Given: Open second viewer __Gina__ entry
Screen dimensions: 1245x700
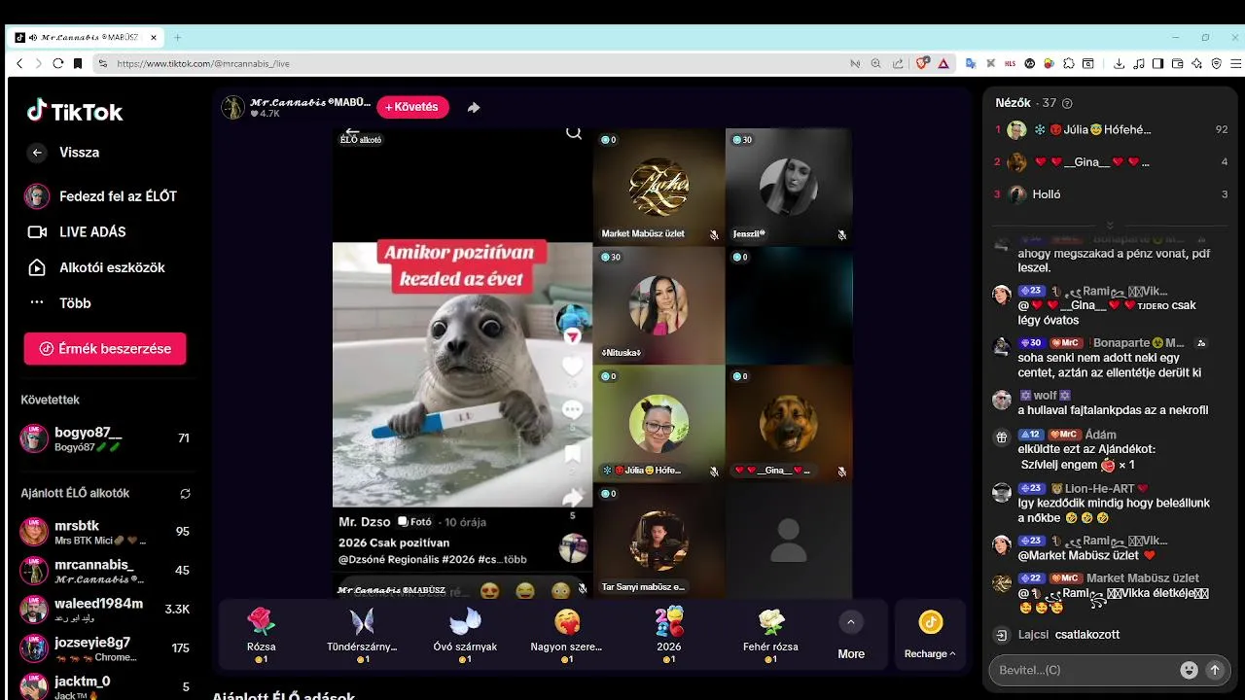Looking at the screenshot, I should (x=1110, y=162).
